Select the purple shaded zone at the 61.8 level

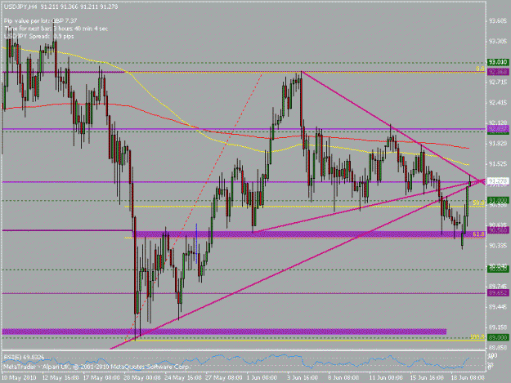tap(308, 234)
